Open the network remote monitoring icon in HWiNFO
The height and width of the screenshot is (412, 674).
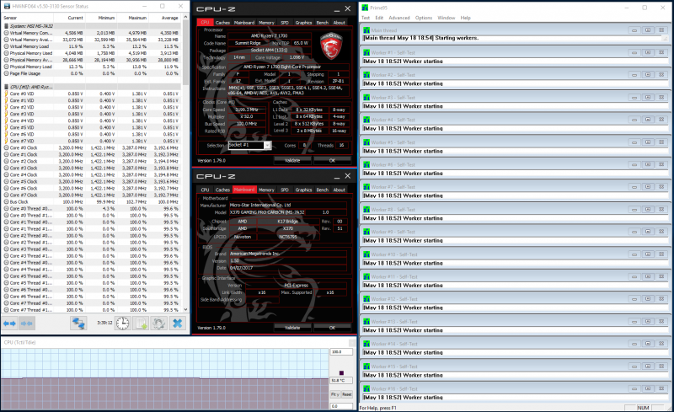(x=78, y=323)
